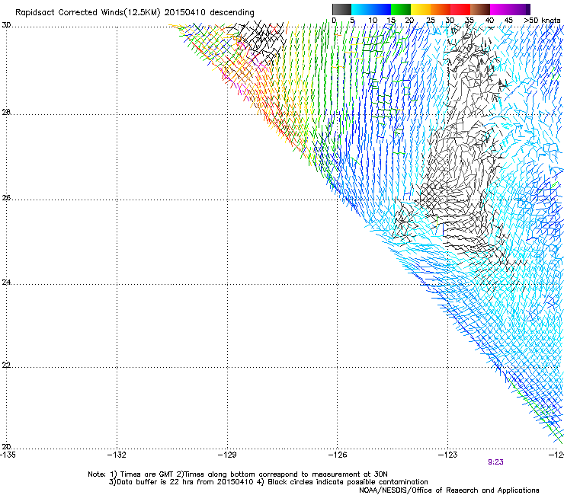The width and height of the screenshot is (564, 495).
Task: Click the latitude 30 axis label
Action: (6, 25)
